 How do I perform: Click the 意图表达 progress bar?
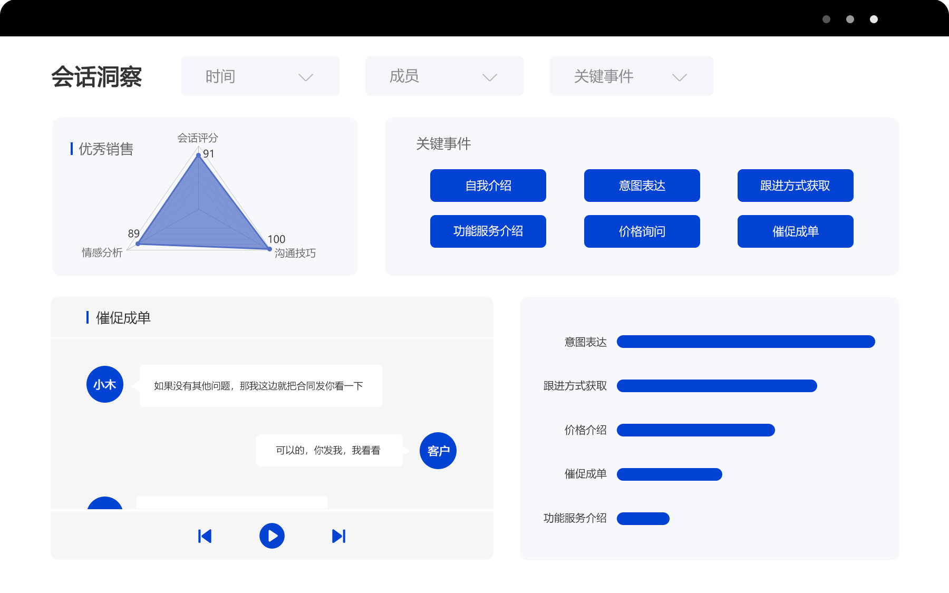[745, 342]
